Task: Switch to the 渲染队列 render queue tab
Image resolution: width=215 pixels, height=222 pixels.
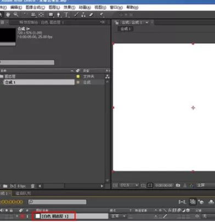Action: (x=23, y=193)
